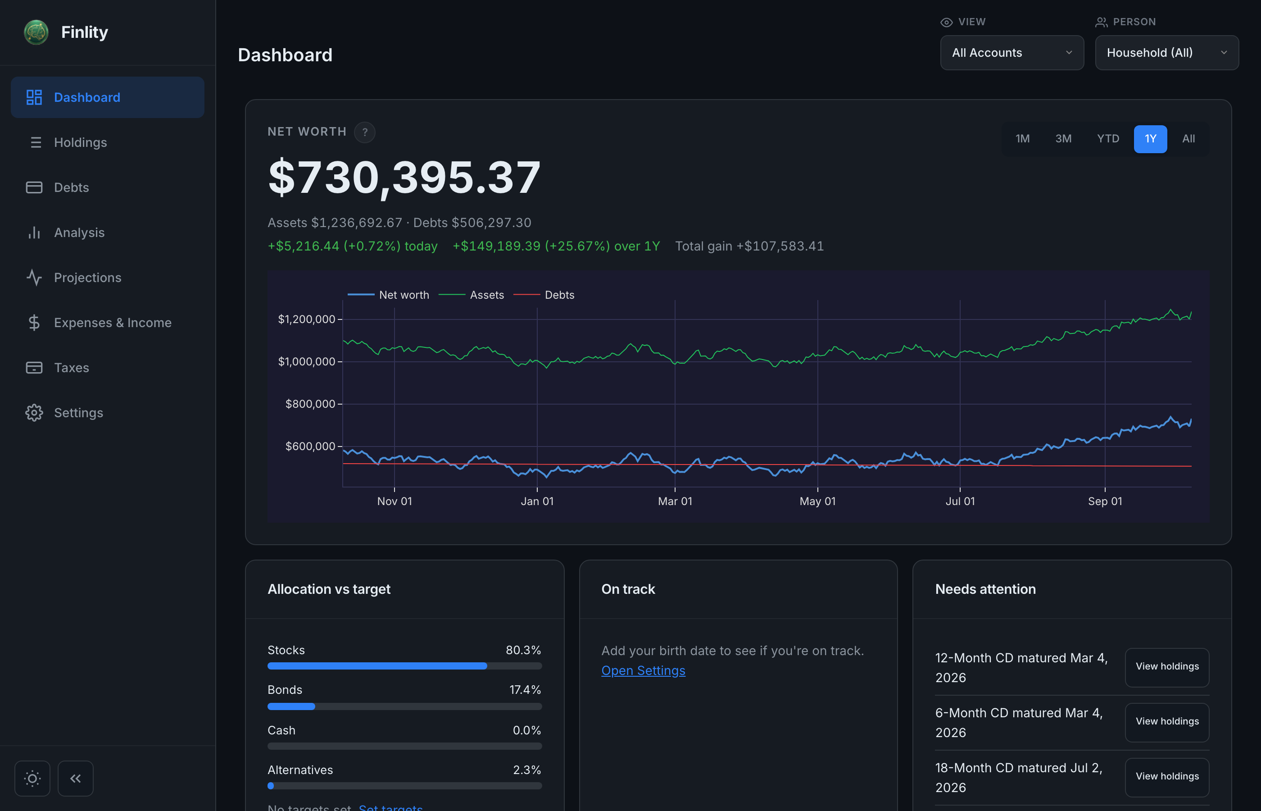The width and height of the screenshot is (1261, 811).
Task: Go to the Projections page
Action: pos(107,278)
